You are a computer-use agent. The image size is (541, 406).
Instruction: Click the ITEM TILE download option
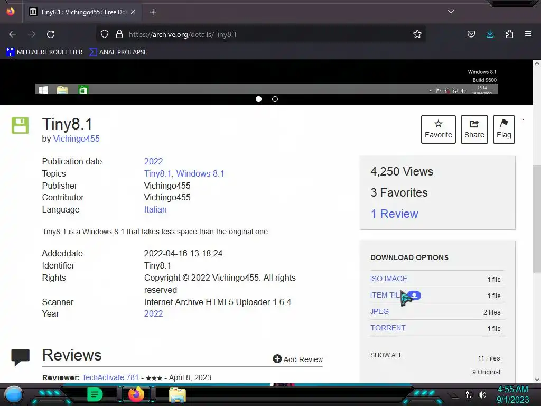[x=385, y=295]
